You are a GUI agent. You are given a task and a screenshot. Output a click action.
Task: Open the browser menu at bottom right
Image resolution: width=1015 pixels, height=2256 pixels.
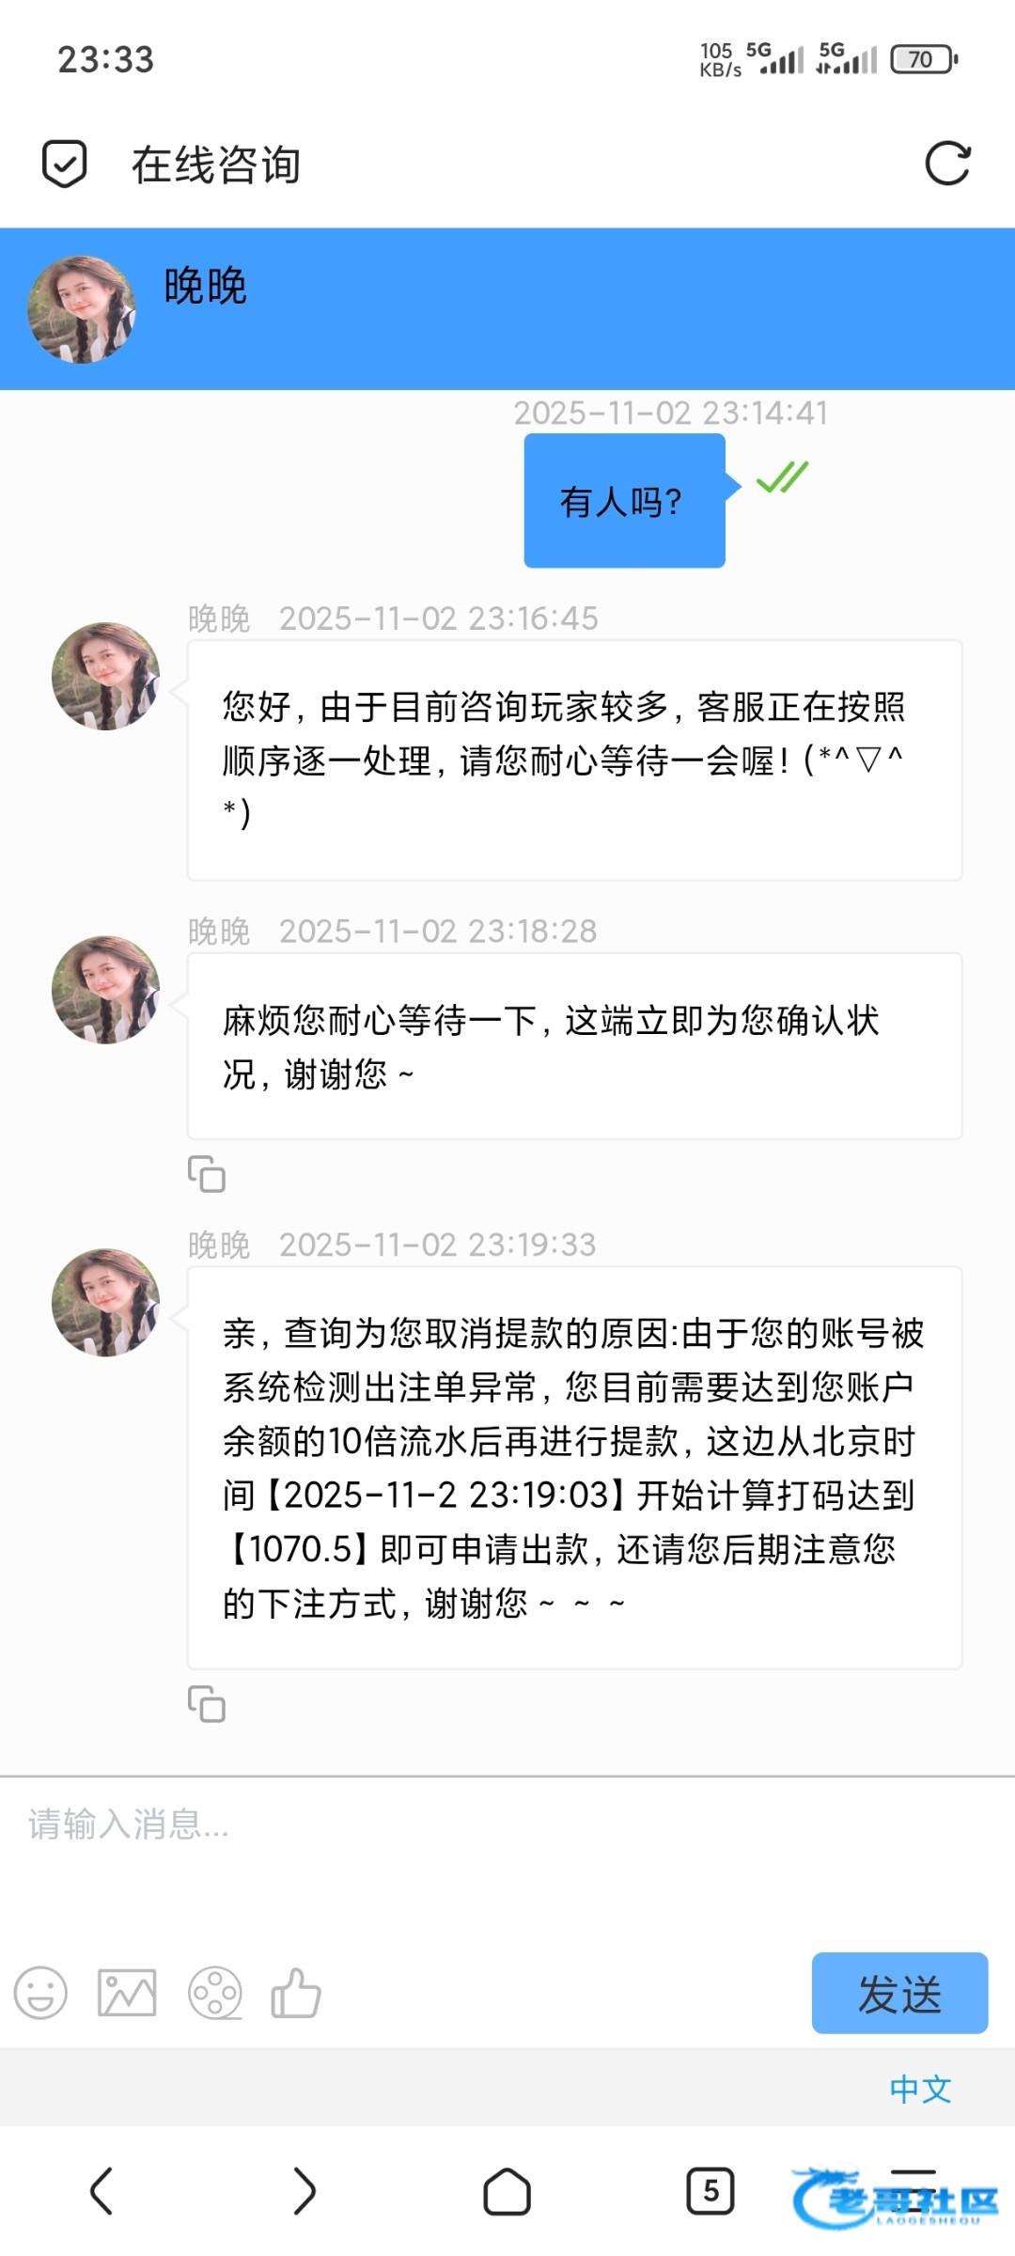click(x=913, y=2191)
